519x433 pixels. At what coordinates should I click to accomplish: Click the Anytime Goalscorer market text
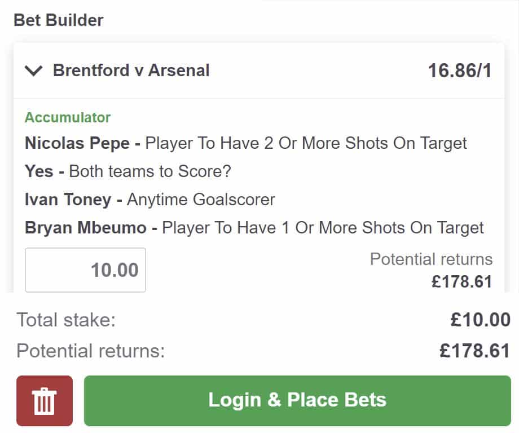coord(201,199)
